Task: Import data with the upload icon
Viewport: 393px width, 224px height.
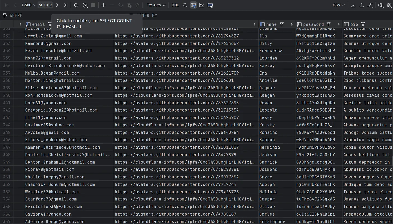Action: (362, 5)
